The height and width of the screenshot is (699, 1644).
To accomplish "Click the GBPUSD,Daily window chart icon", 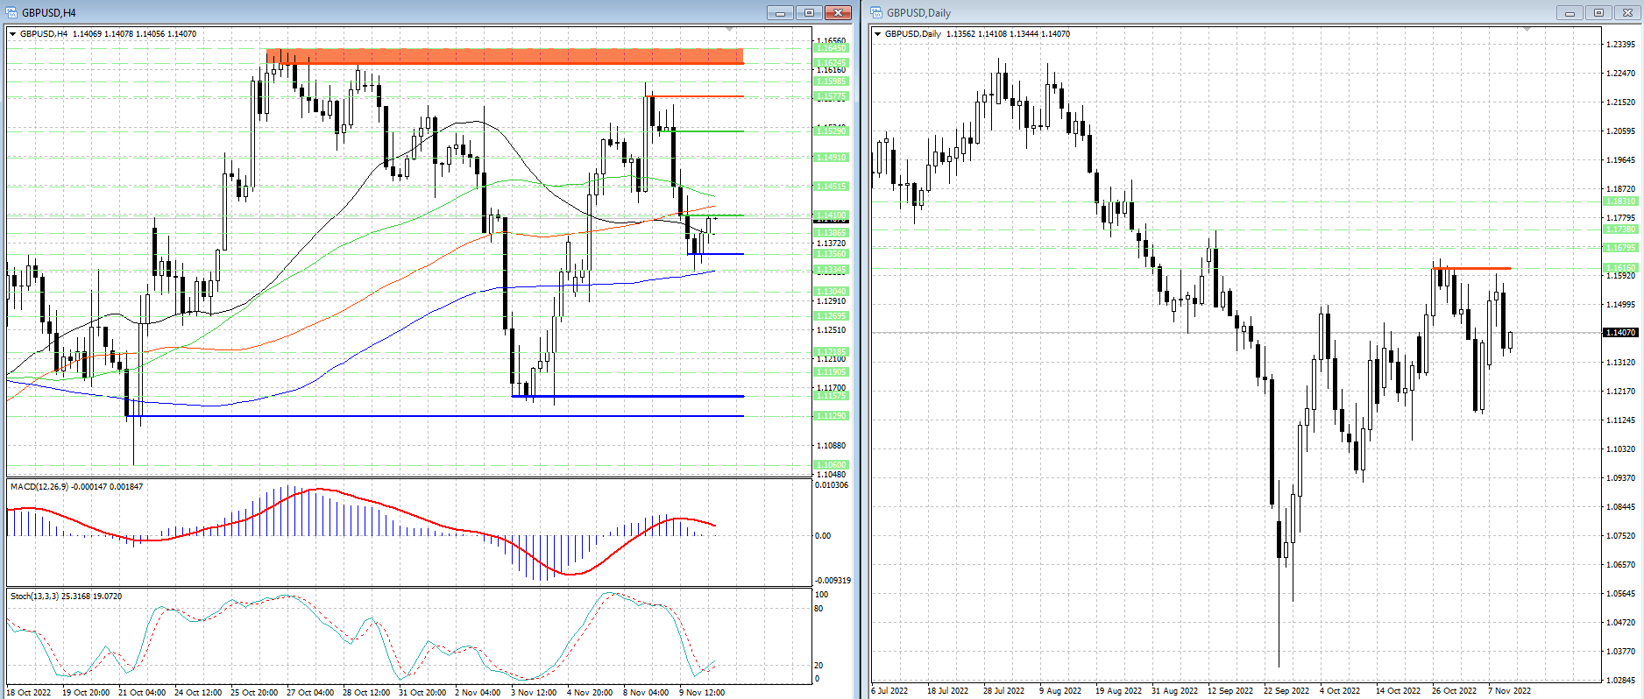I will tap(876, 13).
